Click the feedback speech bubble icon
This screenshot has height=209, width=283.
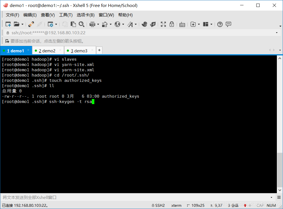point(228,24)
